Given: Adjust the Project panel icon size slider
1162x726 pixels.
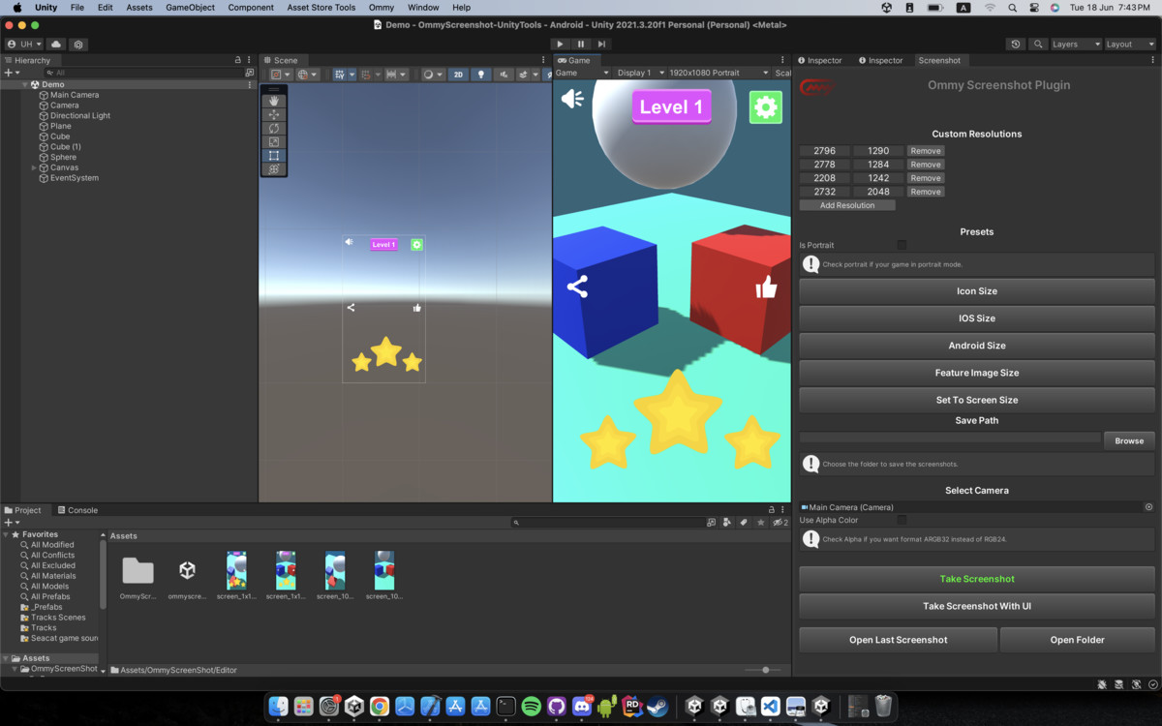Looking at the screenshot, I should pos(765,670).
